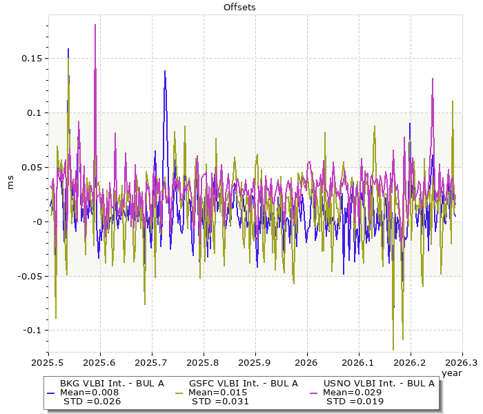Image resolution: width=483 pixels, height=414 pixels.
Task: Click the -0.1 y-axis tick label
Action: (x=30, y=331)
